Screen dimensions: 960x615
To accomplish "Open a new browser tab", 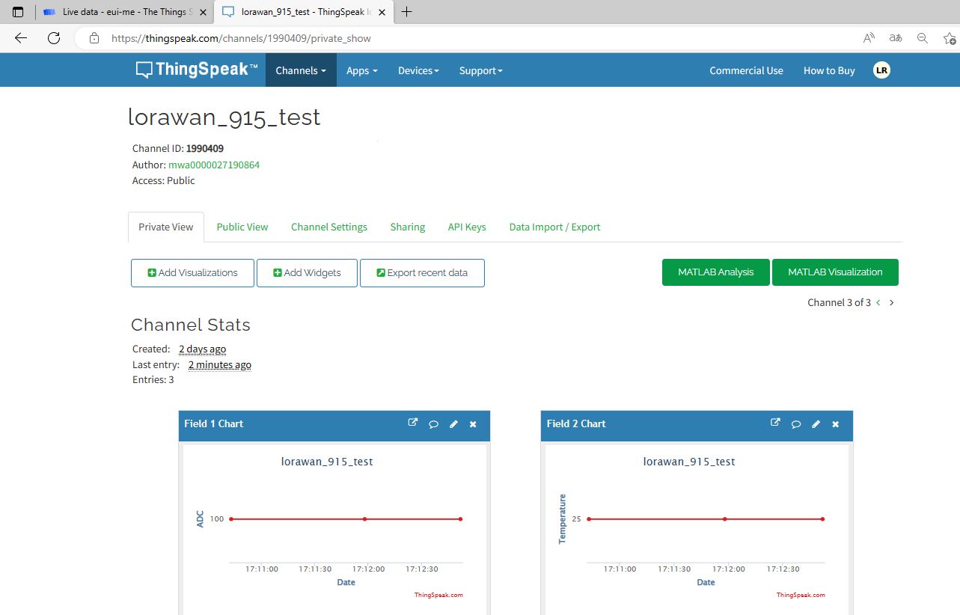I will coord(407,11).
